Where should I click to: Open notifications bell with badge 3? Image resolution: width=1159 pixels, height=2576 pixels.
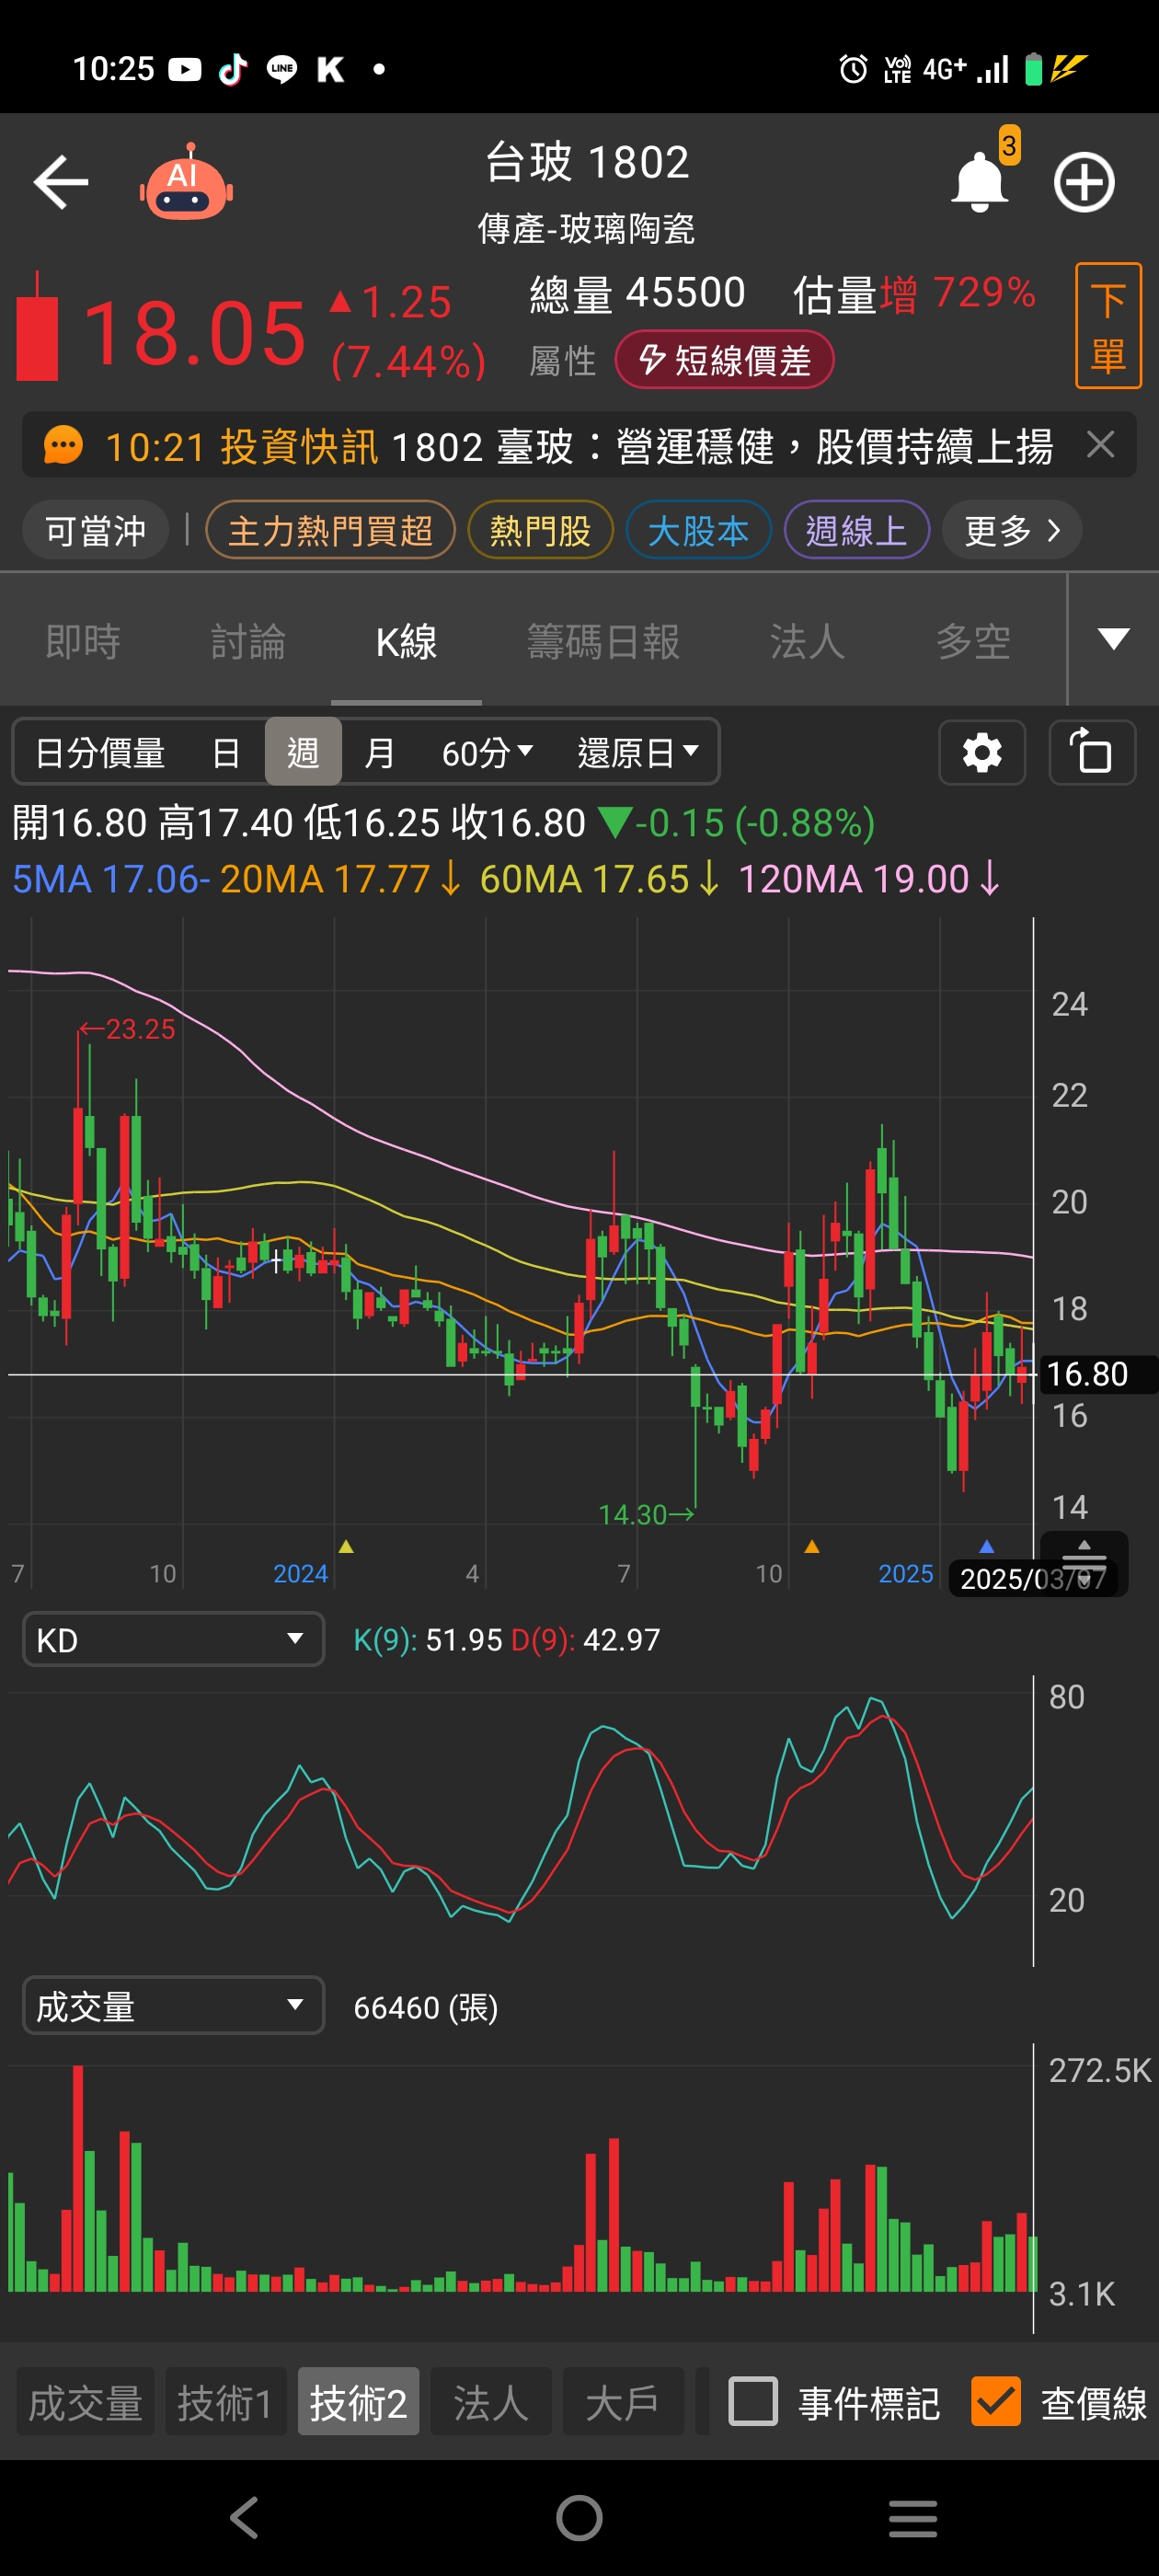tap(980, 180)
